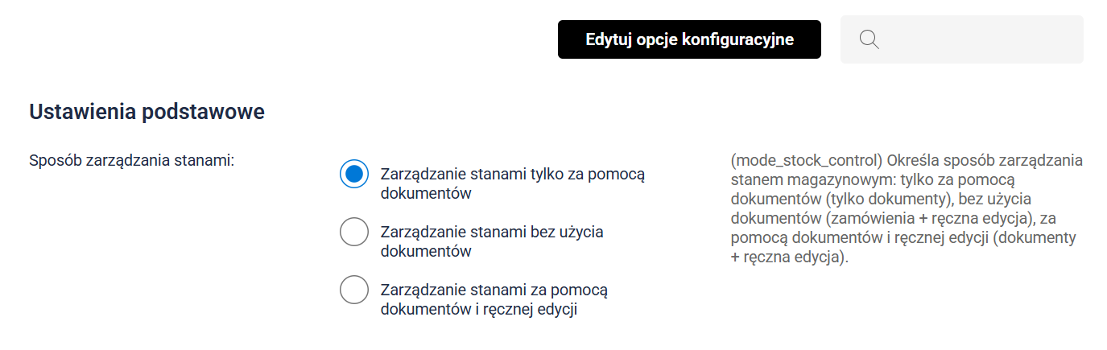
Task: Click the "Sposób zarządzania stanami:" field label
Action: point(131,159)
